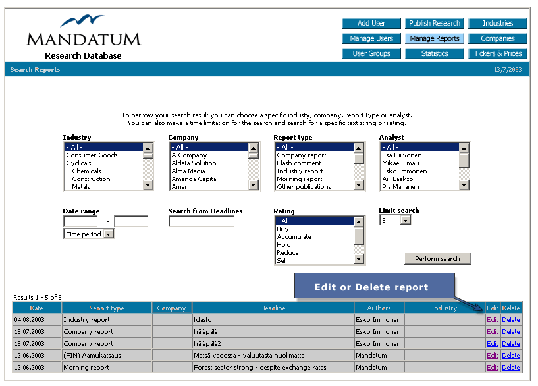The width and height of the screenshot is (538, 386).
Task: Click Company list scroll down arrow
Action: [x=254, y=185]
